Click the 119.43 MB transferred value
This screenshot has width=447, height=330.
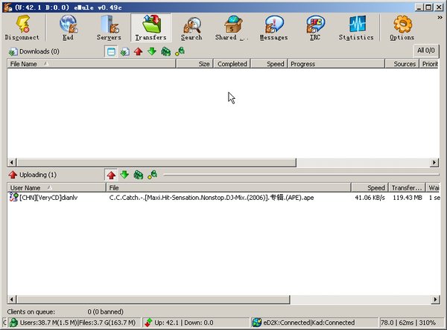(408, 198)
